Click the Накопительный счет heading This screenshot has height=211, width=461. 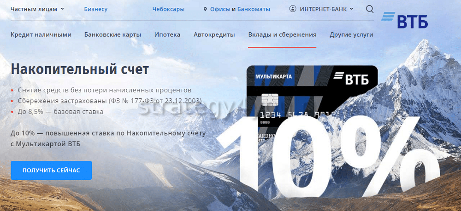(80, 69)
